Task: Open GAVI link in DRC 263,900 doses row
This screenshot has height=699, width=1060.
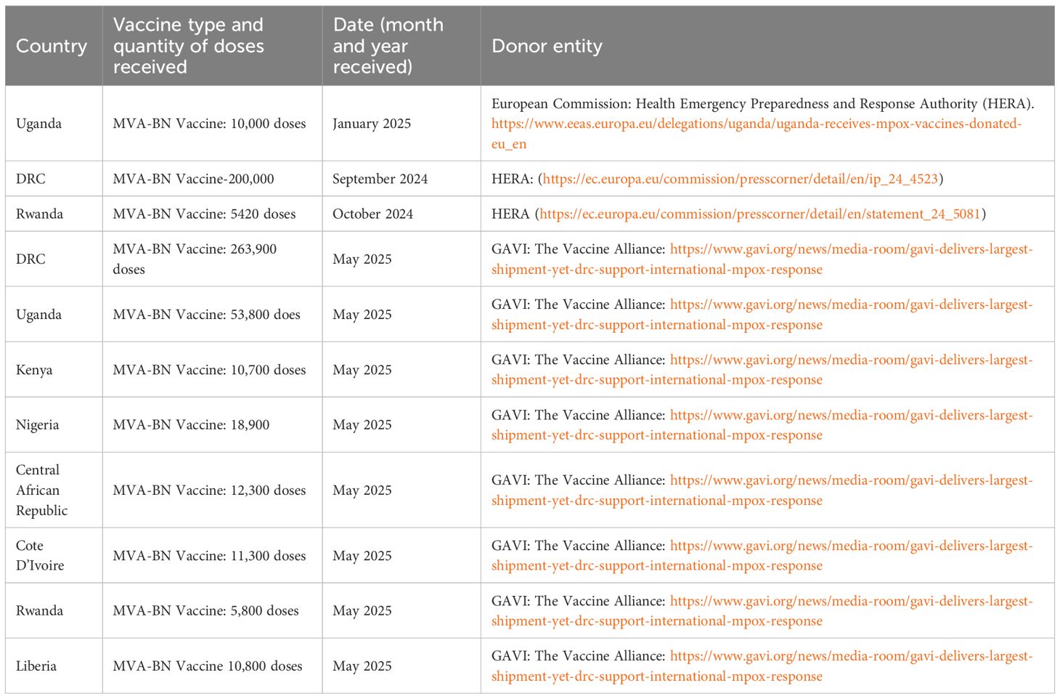Action: (x=850, y=250)
